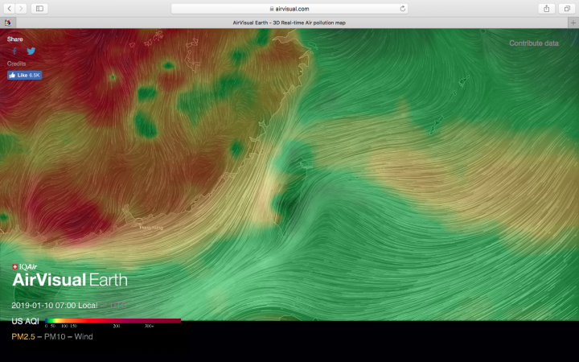Switch map layer to PM10
Screen dimensions: 579x362
pyautogui.click(x=55, y=336)
